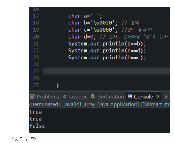Click 'char d=0;' on line 20

[82, 37]
